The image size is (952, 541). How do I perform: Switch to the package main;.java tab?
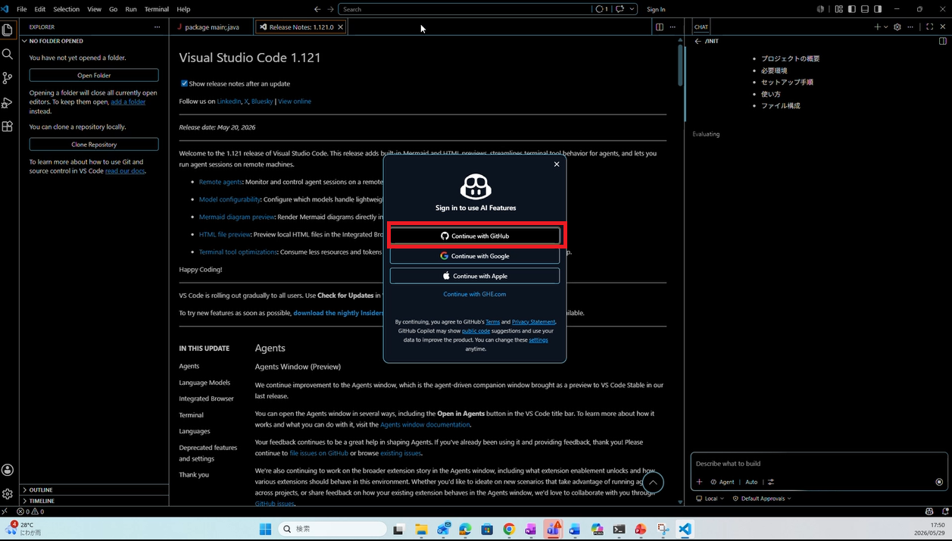pyautogui.click(x=211, y=27)
